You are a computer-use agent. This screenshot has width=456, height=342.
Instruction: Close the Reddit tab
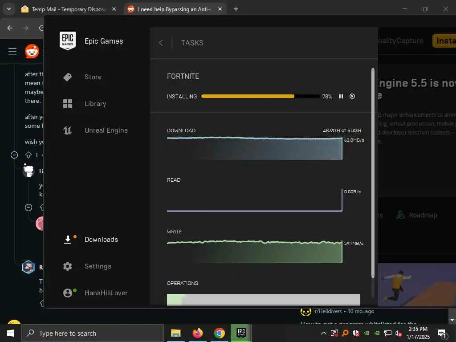(x=220, y=9)
